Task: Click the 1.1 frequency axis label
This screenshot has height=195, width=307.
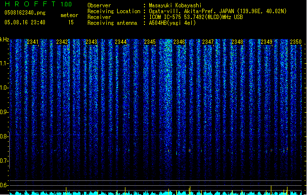Action: pos(4,63)
